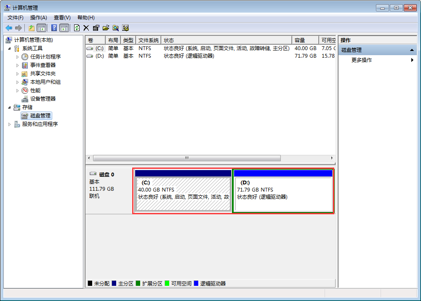
Task: Toggle the show/hide console tree pane icon
Action: [x=42, y=28]
